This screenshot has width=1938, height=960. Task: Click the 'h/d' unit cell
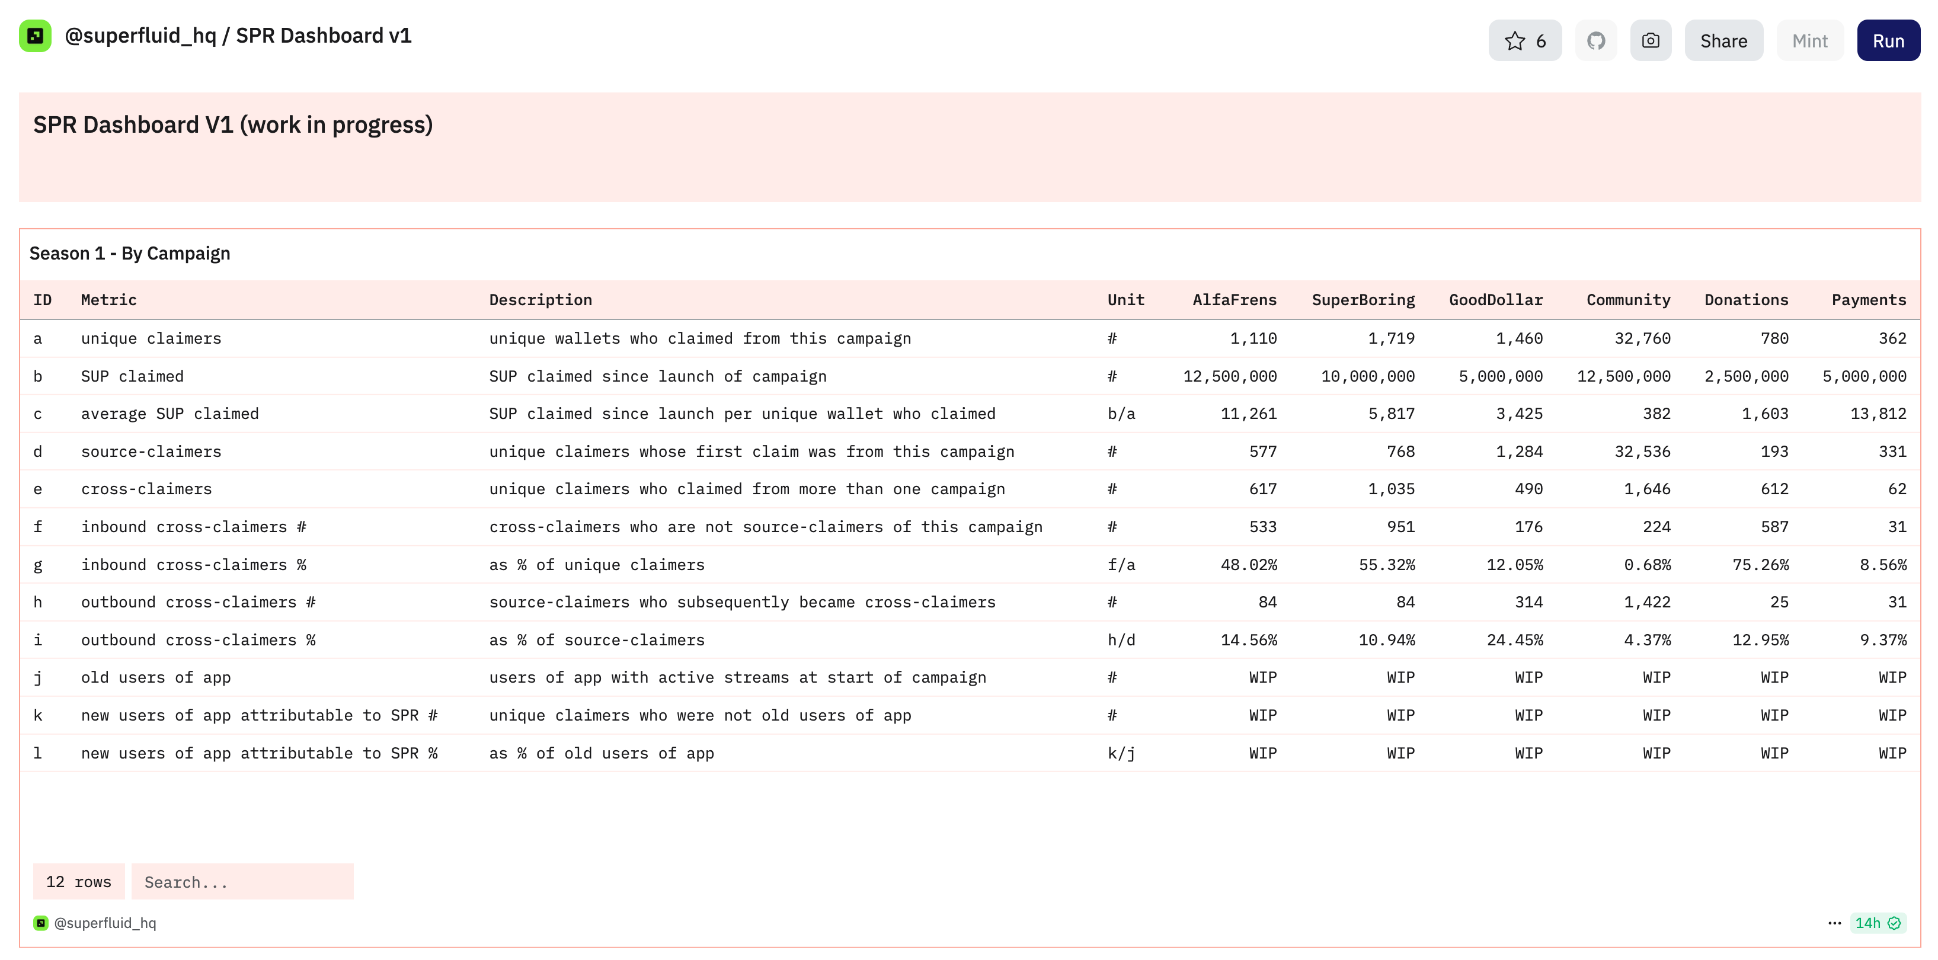point(1121,640)
